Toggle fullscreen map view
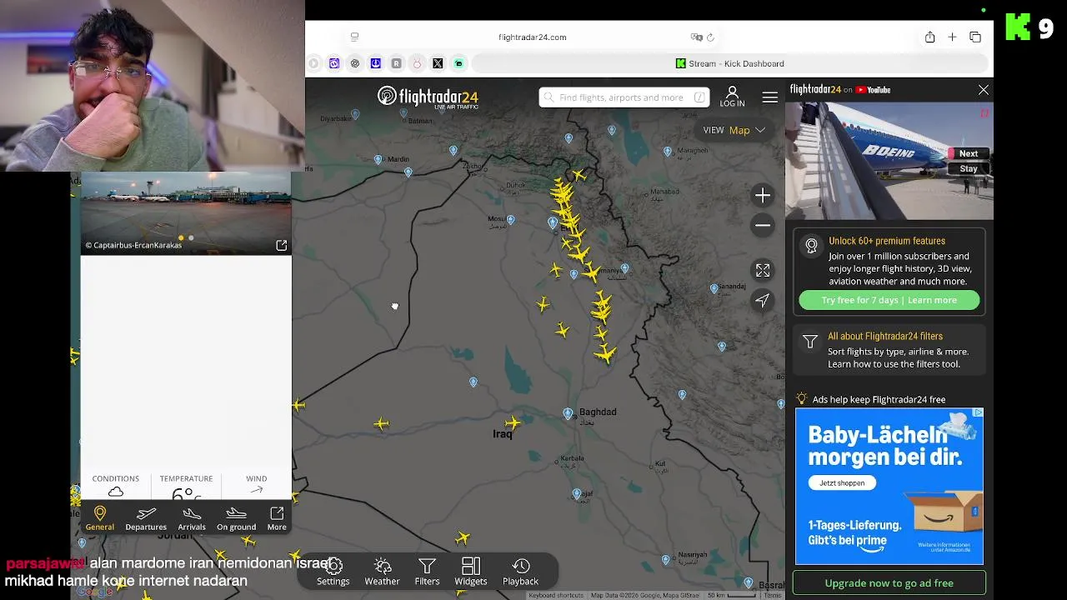1067x600 pixels. (763, 270)
